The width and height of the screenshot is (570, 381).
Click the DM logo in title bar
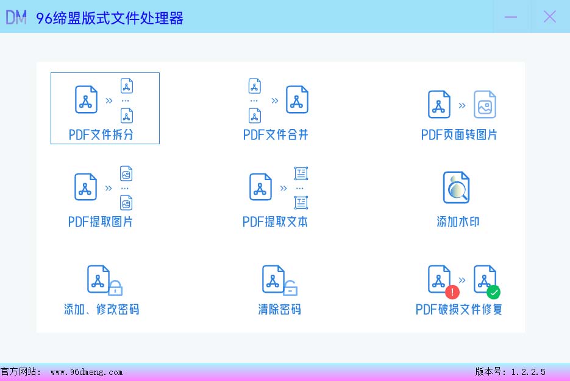pyautogui.click(x=16, y=17)
